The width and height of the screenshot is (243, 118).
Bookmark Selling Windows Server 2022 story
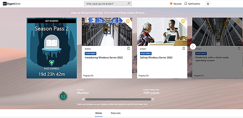pos(184,48)
